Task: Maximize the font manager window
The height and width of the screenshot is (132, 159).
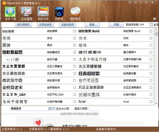Action: coord(146,2)
